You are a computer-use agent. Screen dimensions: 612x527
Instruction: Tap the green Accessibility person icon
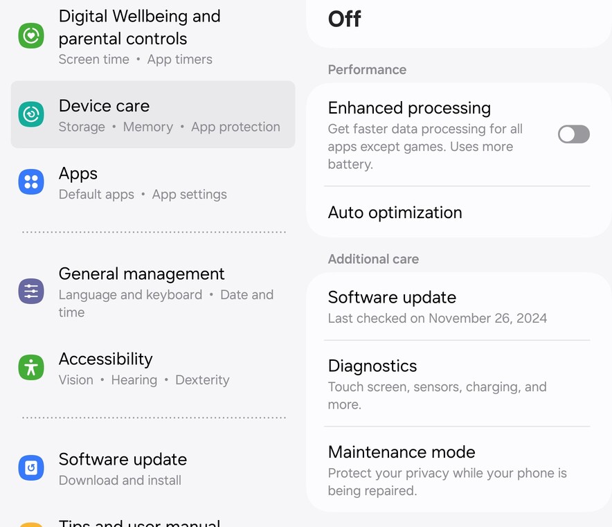[x=31, y=368]
